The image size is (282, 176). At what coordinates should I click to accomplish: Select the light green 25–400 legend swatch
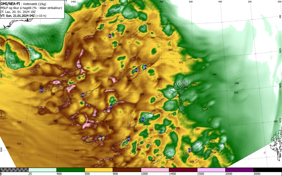[43, 170]
